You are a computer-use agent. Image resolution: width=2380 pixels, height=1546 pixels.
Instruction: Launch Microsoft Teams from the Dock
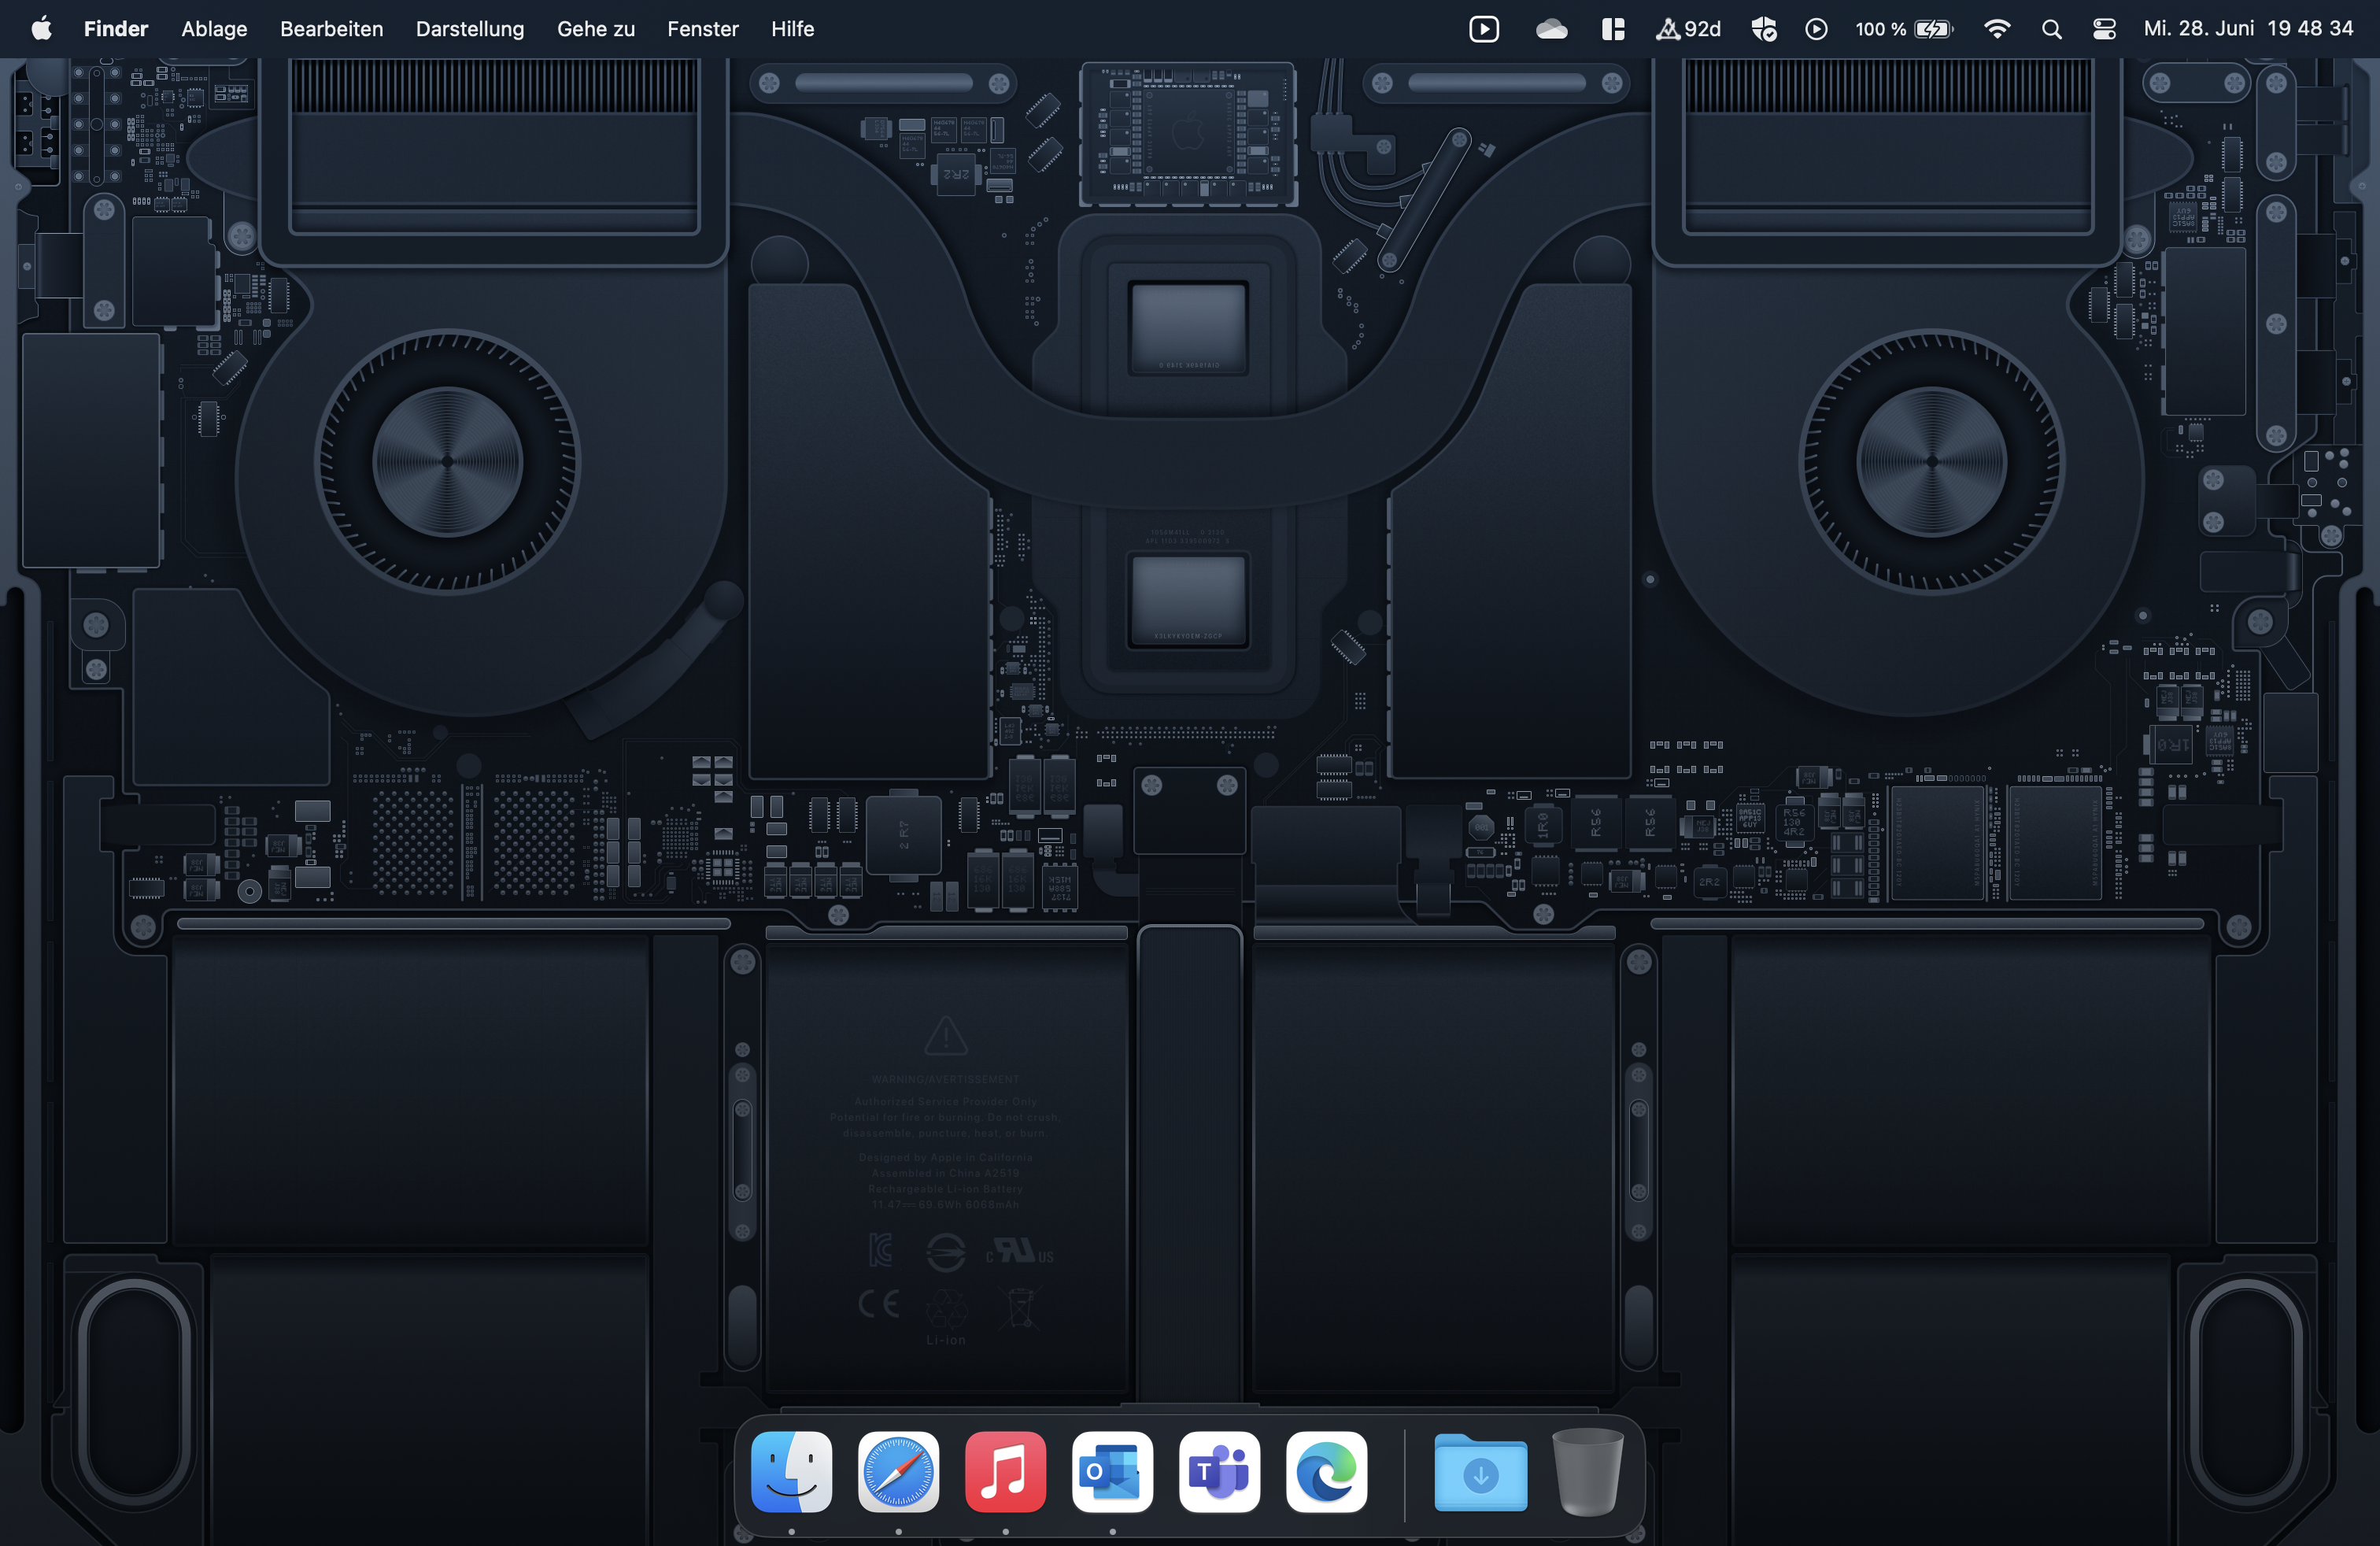1219,1472
